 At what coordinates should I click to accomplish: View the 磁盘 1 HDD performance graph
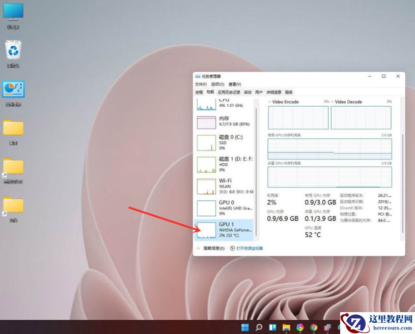[224, 164]
